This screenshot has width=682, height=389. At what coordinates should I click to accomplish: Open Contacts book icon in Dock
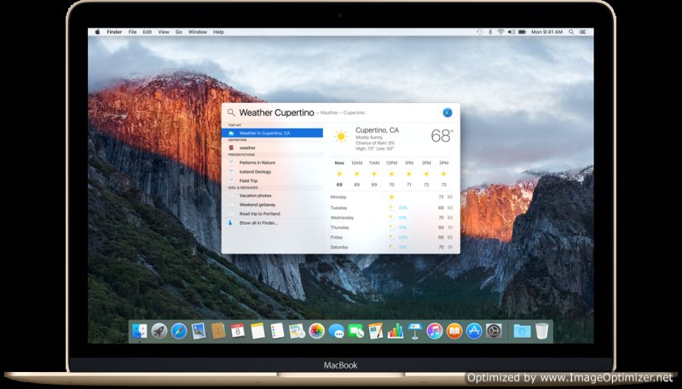(218, 331)
